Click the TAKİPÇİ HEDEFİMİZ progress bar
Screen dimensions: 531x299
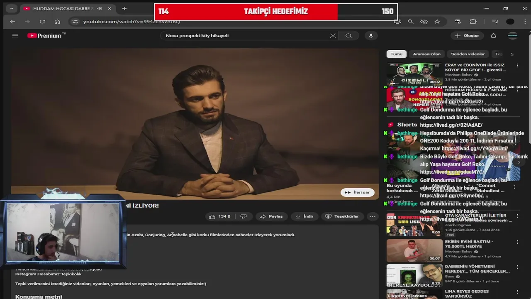click(x=276, y=12)
